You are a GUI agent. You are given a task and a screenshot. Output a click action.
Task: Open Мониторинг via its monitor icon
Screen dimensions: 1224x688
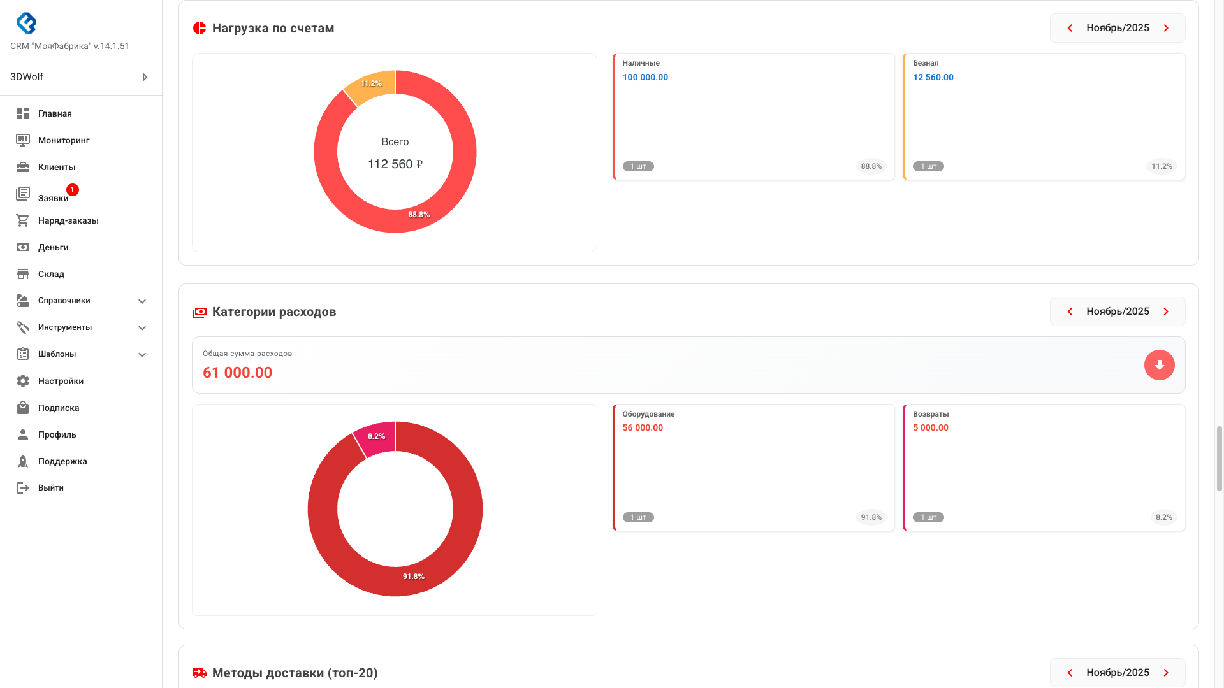point(23,140)
